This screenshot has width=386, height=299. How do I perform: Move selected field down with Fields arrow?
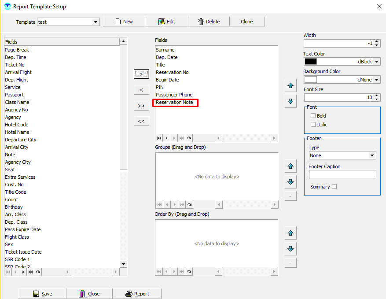(x=290, y=101)
